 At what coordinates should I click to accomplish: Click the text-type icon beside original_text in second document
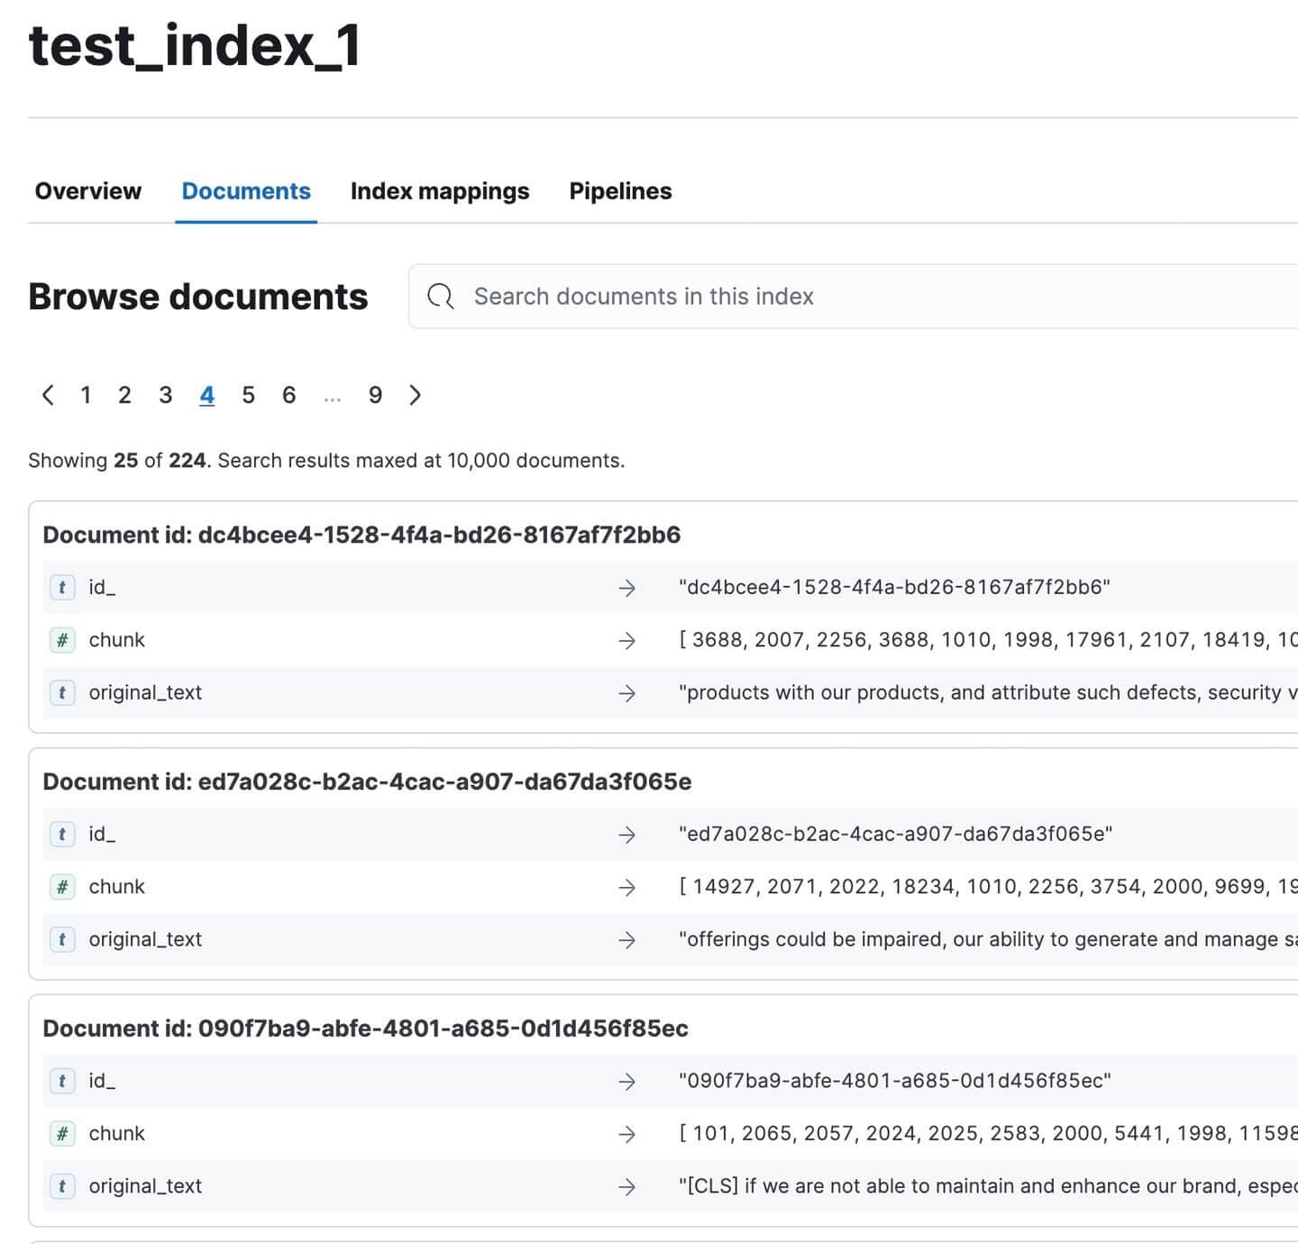61,938
